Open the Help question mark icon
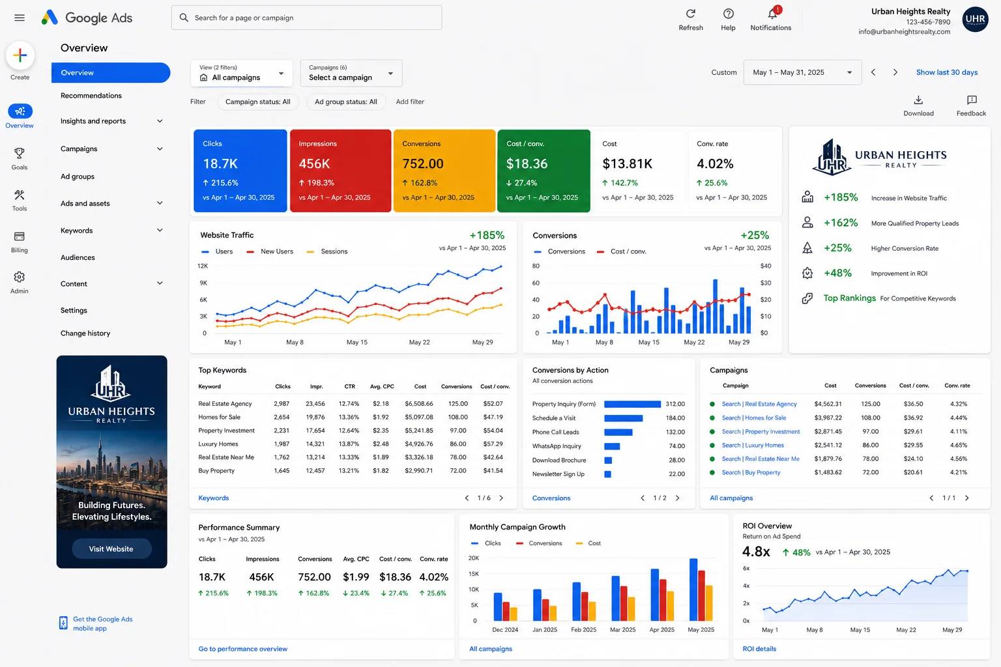The image size is (1001, 667). pyautogui.click(x=729, y=14)
